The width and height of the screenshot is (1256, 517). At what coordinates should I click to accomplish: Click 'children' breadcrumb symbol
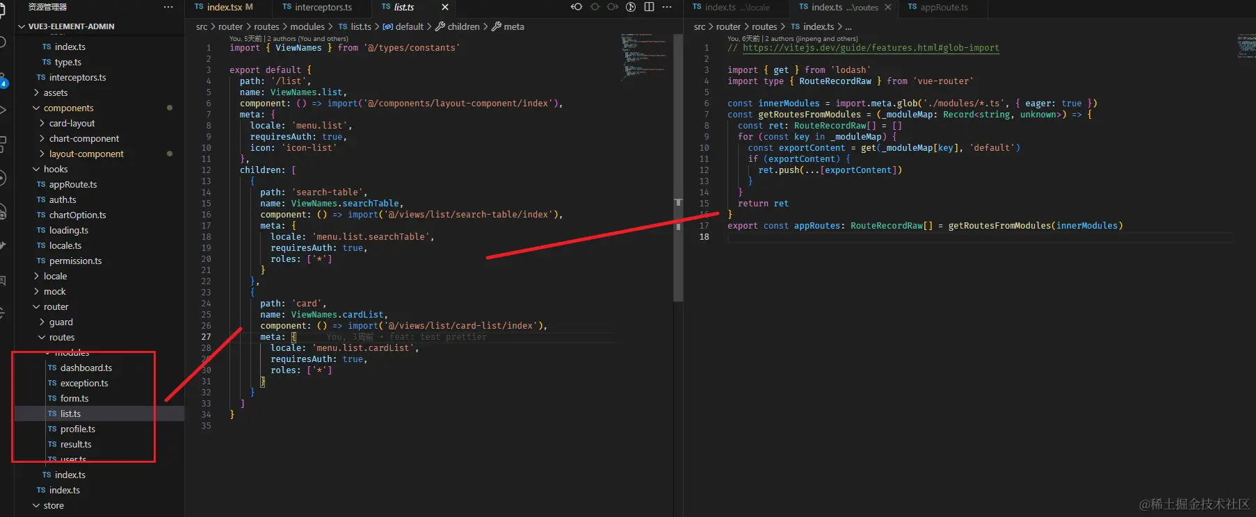tap(458, 26)
